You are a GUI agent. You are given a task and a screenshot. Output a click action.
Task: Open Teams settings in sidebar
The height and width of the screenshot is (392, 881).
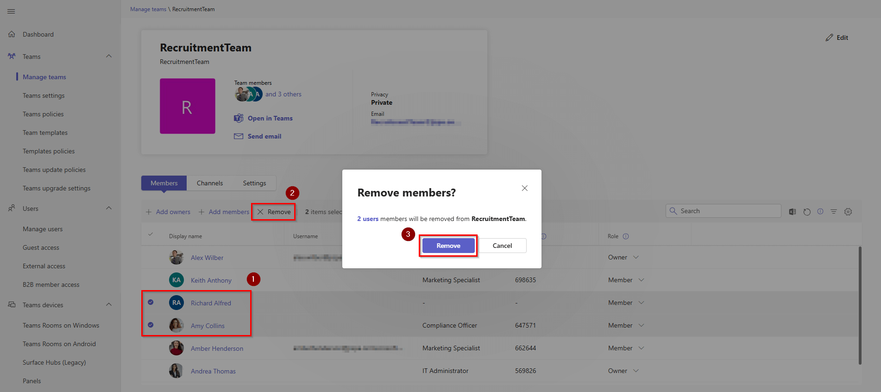(44, 95)
